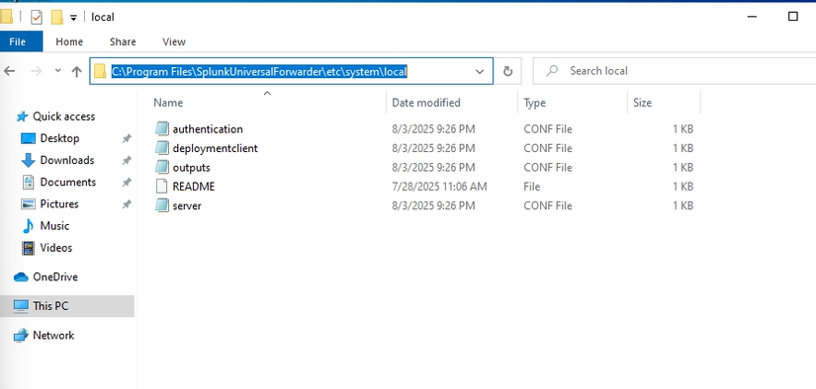Click the README type cell 'File'
Screen dimensions: 816x389
coord(532,187)
